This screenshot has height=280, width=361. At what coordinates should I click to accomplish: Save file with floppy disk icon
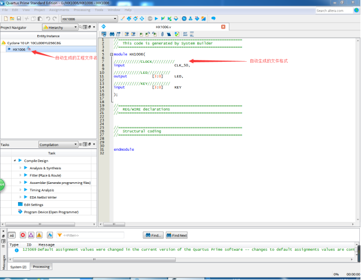click(x=19, y=19)
